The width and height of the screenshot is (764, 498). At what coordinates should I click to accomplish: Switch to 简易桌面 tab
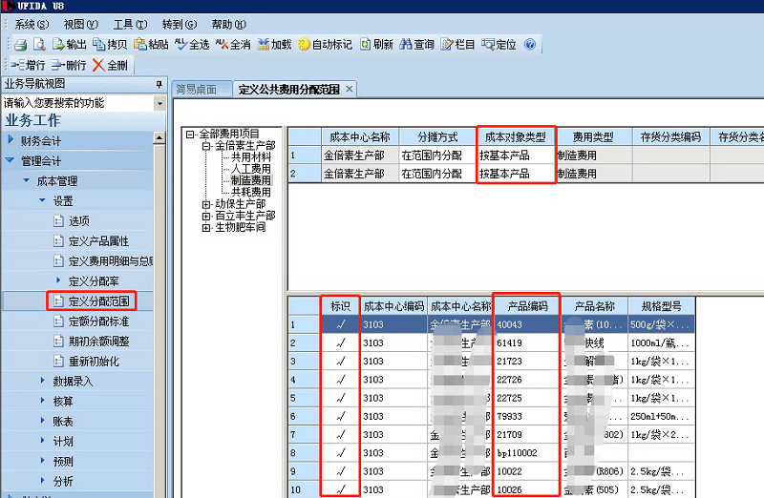197,90
